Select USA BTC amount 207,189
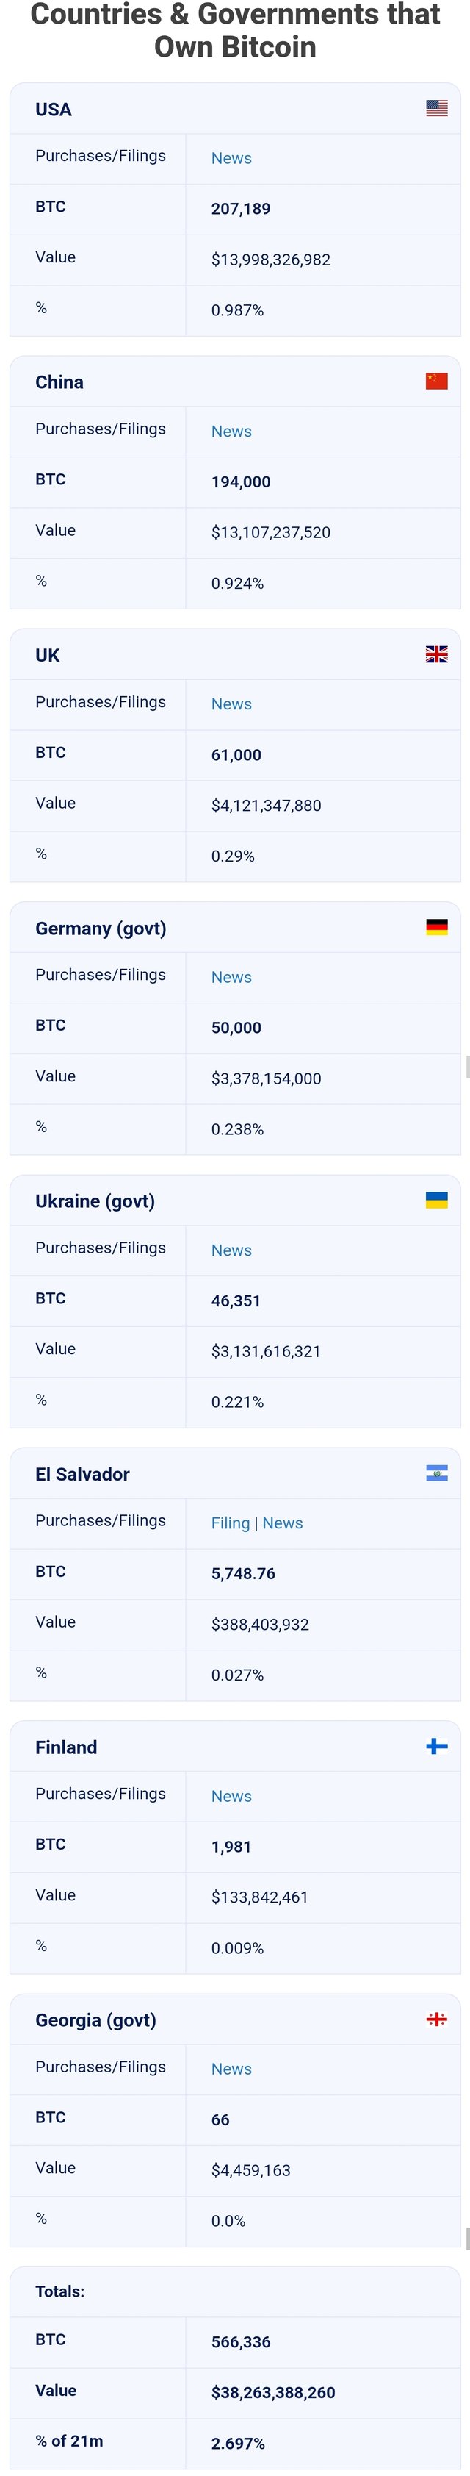 (x=241, y=210)
